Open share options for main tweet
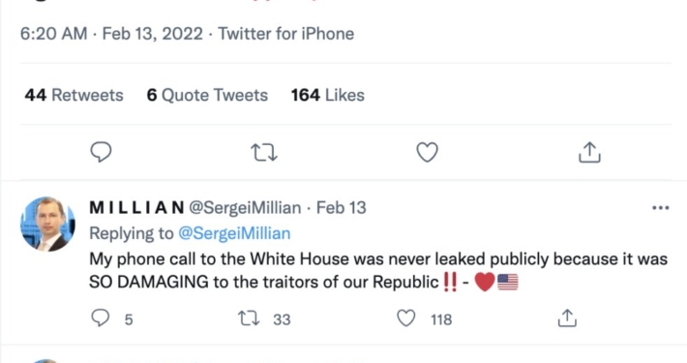 [x=589, y=152]
